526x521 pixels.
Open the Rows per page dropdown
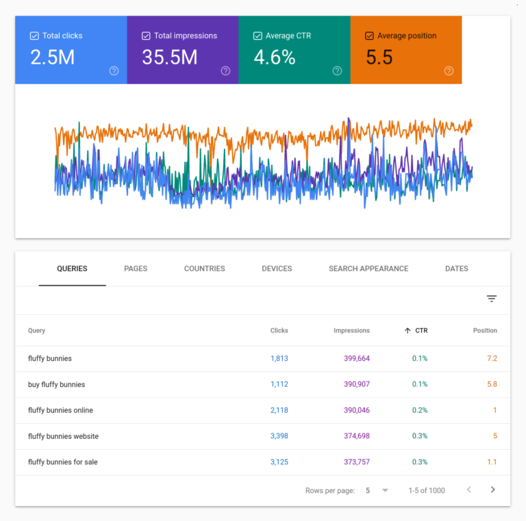[384, 490]
